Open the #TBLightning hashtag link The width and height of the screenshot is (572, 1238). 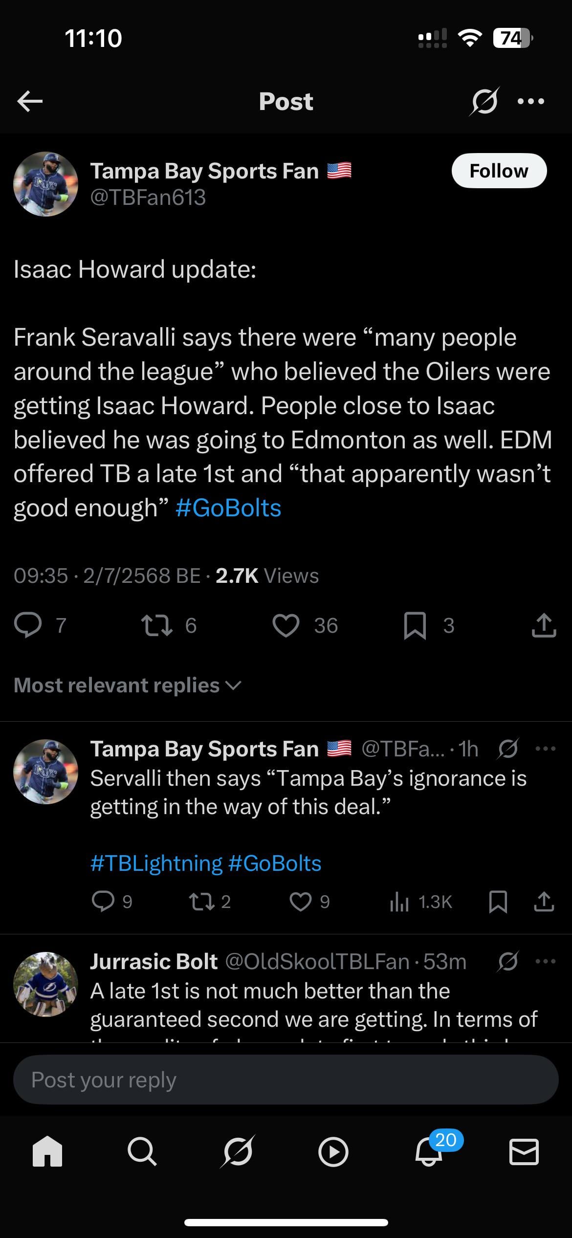[156, 863]
